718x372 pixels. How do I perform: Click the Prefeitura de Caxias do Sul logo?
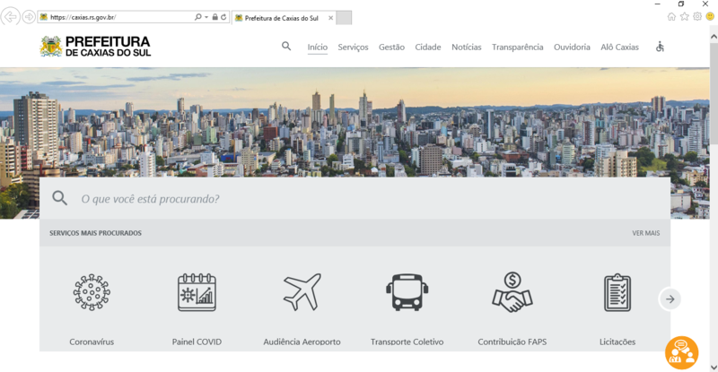point(95,47)
